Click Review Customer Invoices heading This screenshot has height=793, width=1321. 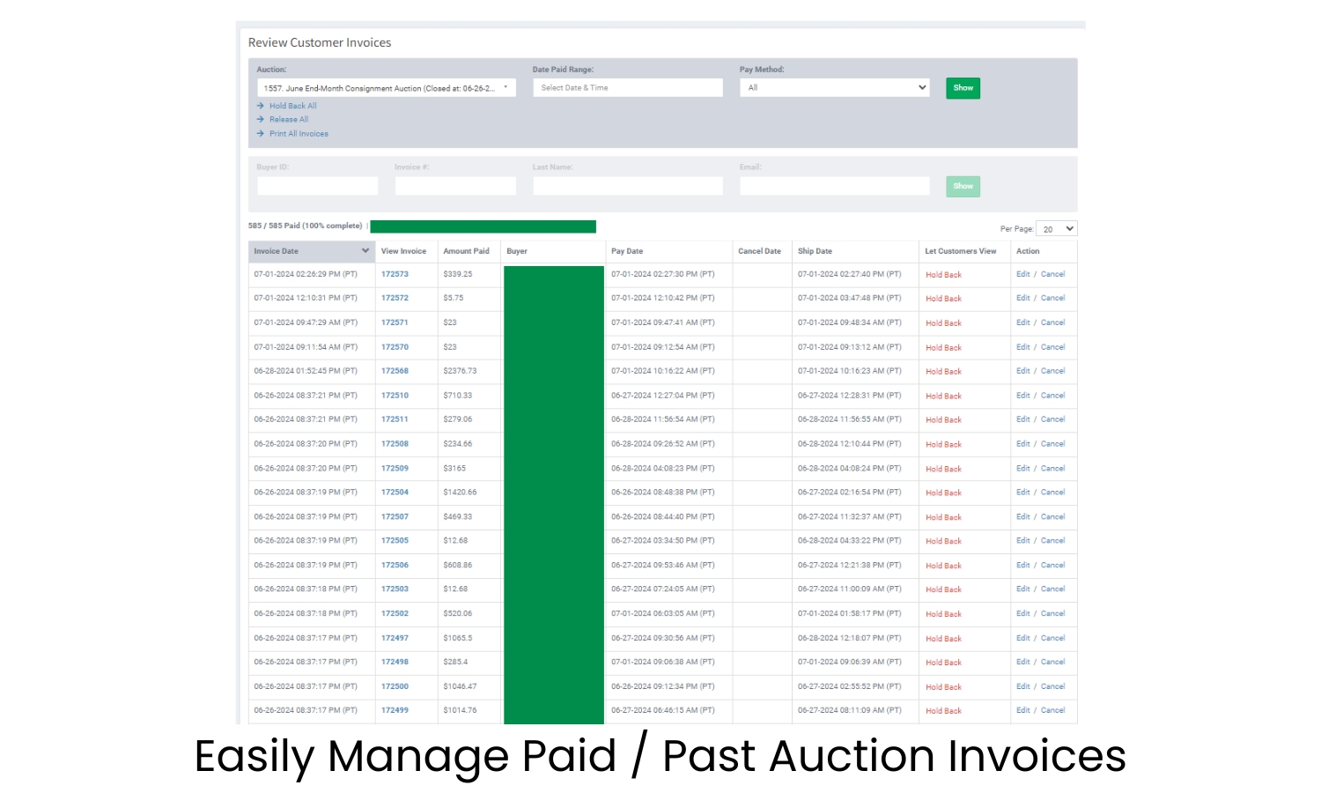(x=320, y=42)
